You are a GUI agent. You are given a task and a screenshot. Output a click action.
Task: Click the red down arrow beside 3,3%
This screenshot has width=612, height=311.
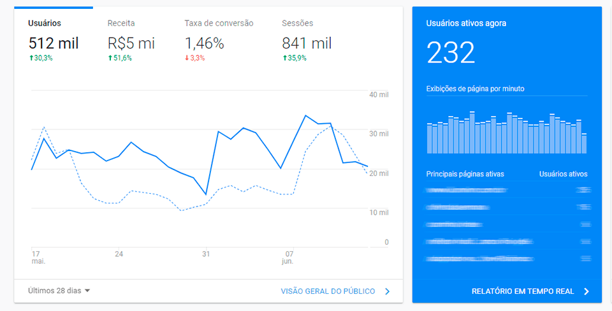[187, 58]
